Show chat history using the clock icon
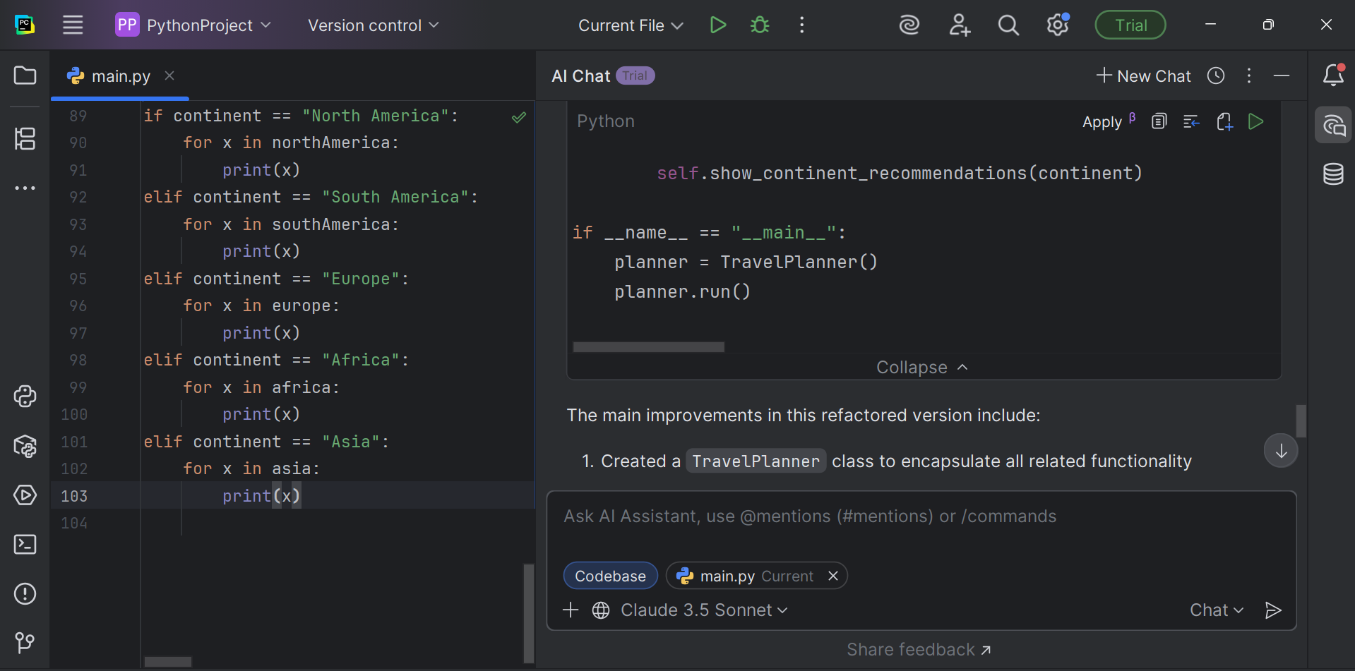 (x=1216, y=76)
